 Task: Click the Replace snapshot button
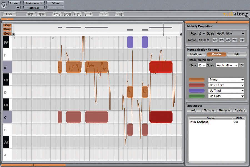click(240, 110)
